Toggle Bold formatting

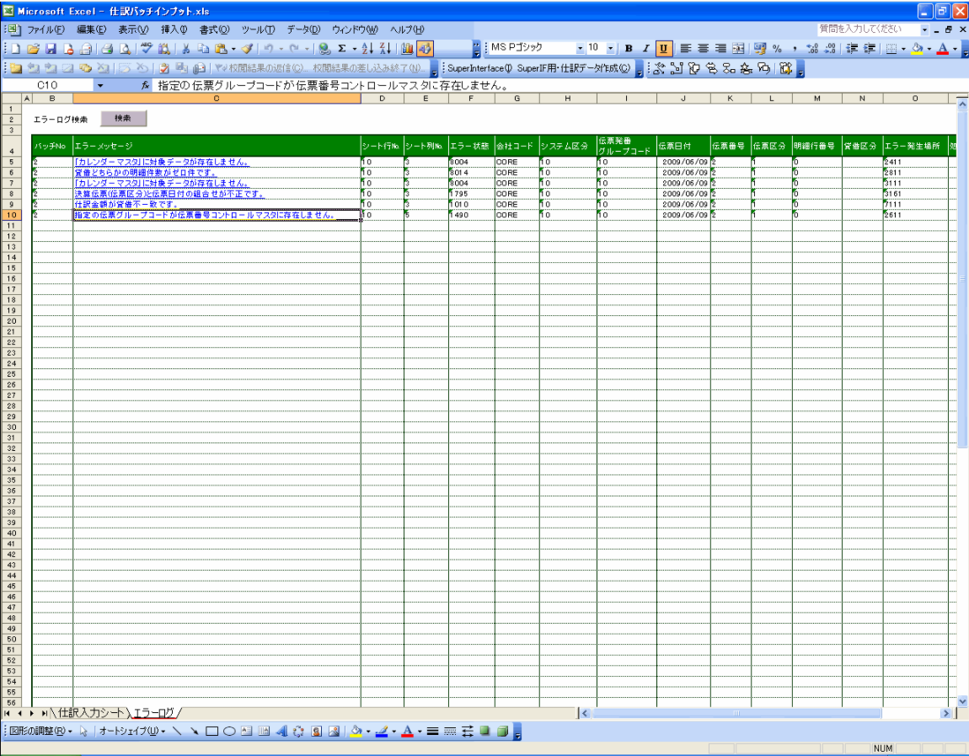pos(629,49)
